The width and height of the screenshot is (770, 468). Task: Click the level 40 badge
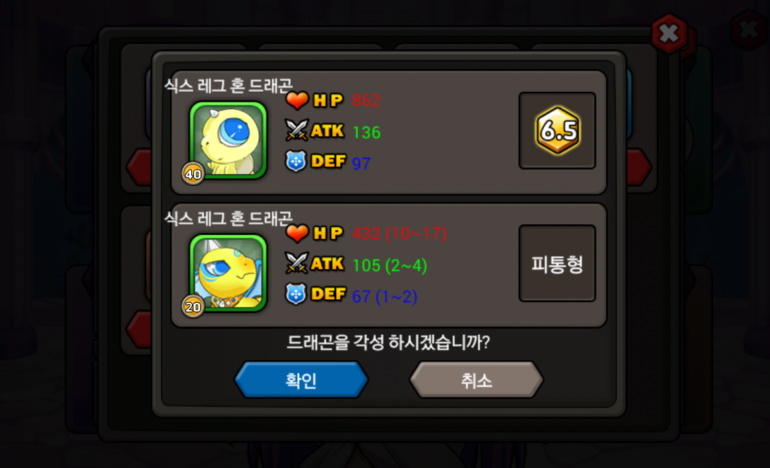193,174
